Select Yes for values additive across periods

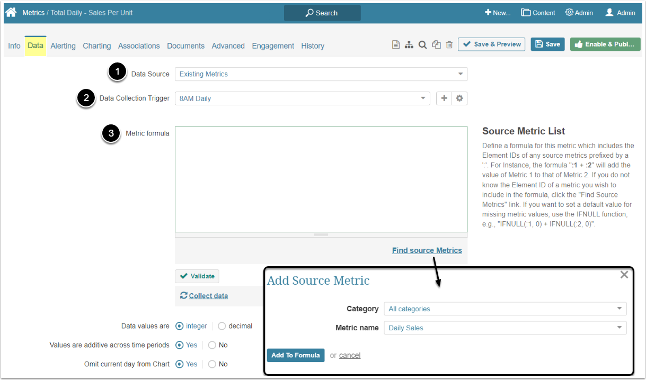(x=180, y=345)
